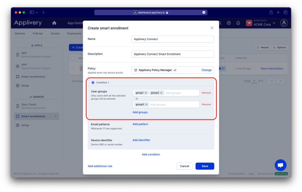Click the Applivery logo
This screenshot has width=302, height=192.
click(28, 23)
